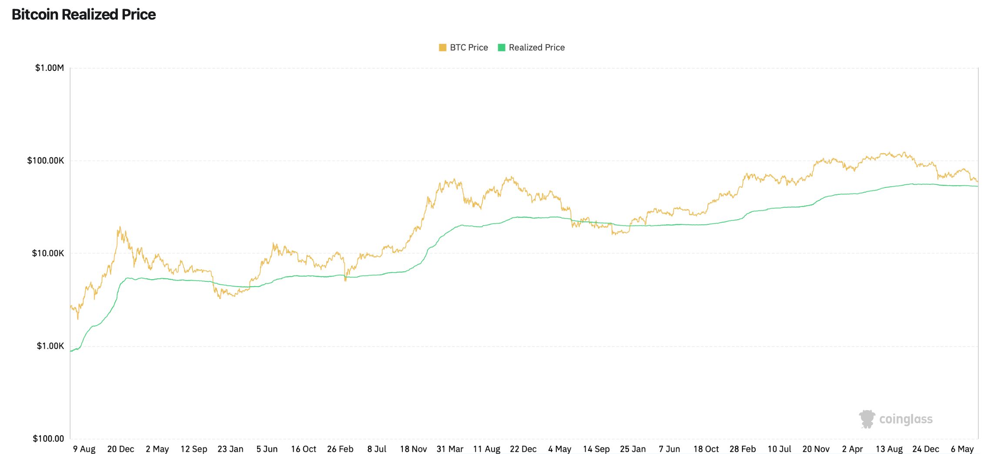Click the 20 Nov x-axis date
Viewport: 991px width, 454px height.
pos(816,449)
